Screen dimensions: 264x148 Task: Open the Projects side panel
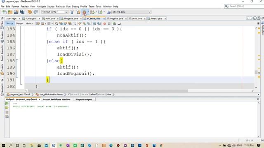(x=2, y=69)
